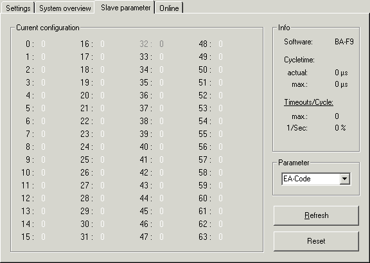
Task: Click slave entry '56 :' label
Action: (x=205, y=147)
